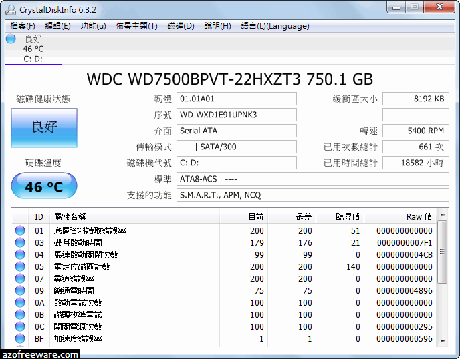Click the disk model title WDC WD7500BPVT-22HXZT3
This screenshot has width=460, height=359.
pyautogui.click(x=194, y=79)
